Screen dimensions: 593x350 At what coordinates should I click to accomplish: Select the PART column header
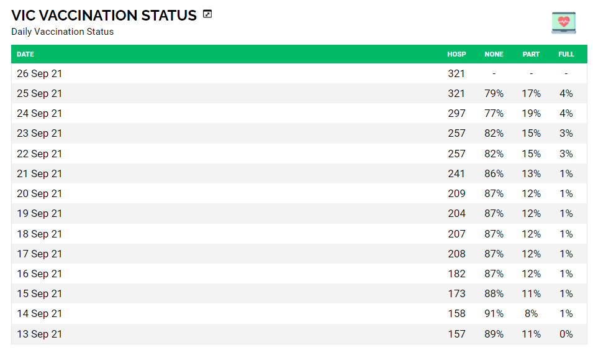click(x=531, y=54)
